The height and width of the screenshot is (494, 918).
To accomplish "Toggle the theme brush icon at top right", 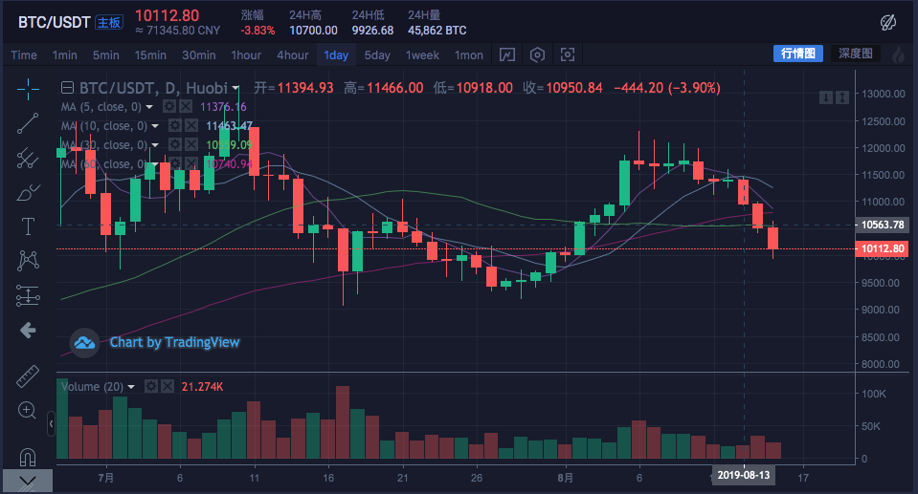I will (887, 21).
